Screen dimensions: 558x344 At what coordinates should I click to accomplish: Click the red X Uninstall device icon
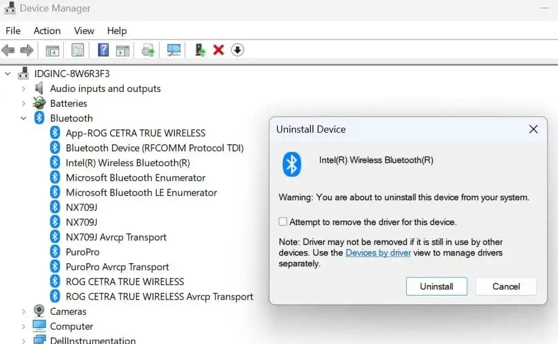coord(218,51)
